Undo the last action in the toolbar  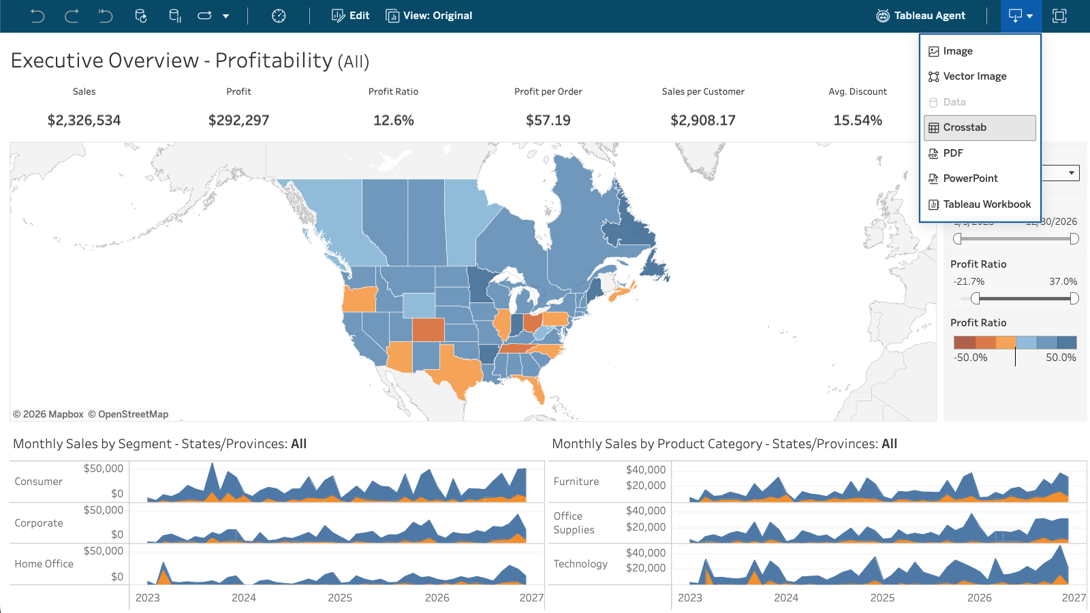pyautogui.click(x=37, y=16)
